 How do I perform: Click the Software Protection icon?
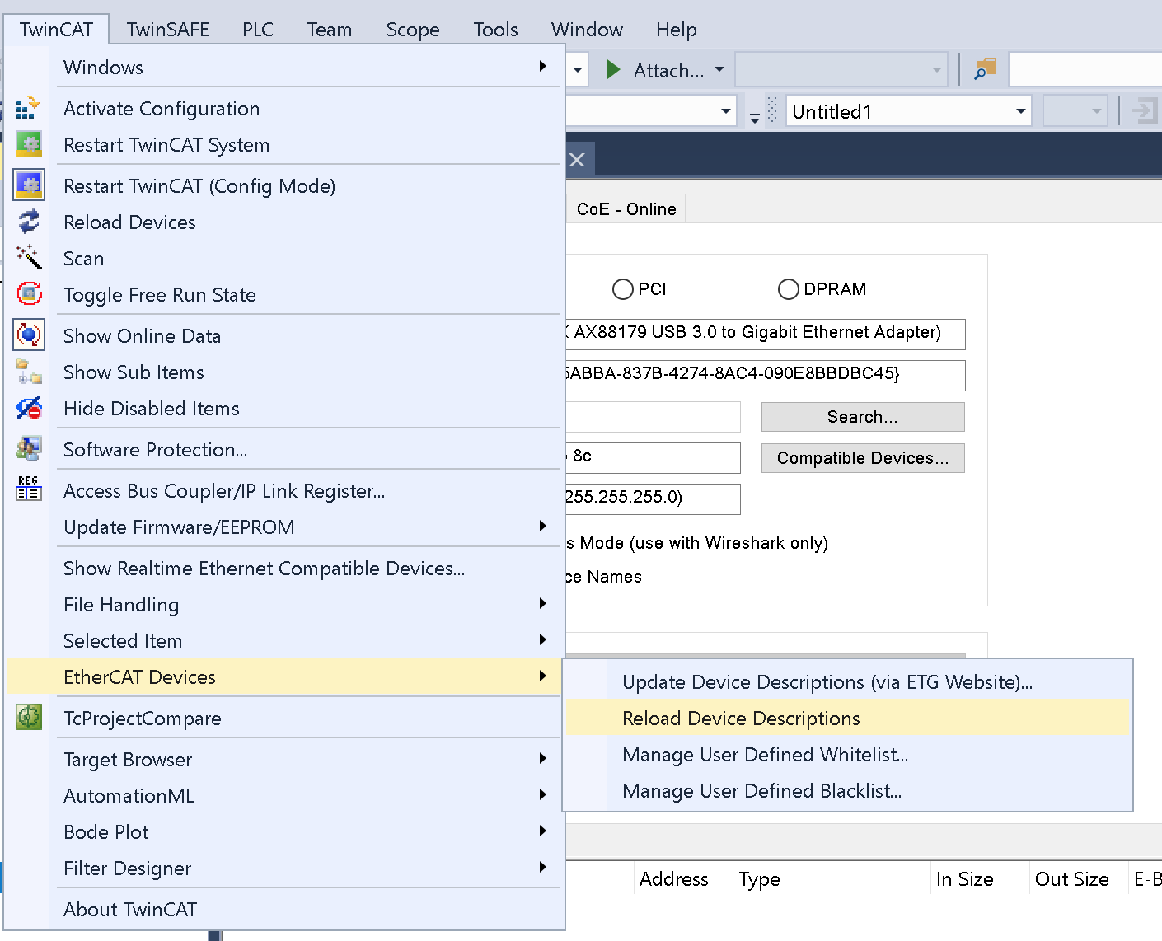click(x=29, y=448)
